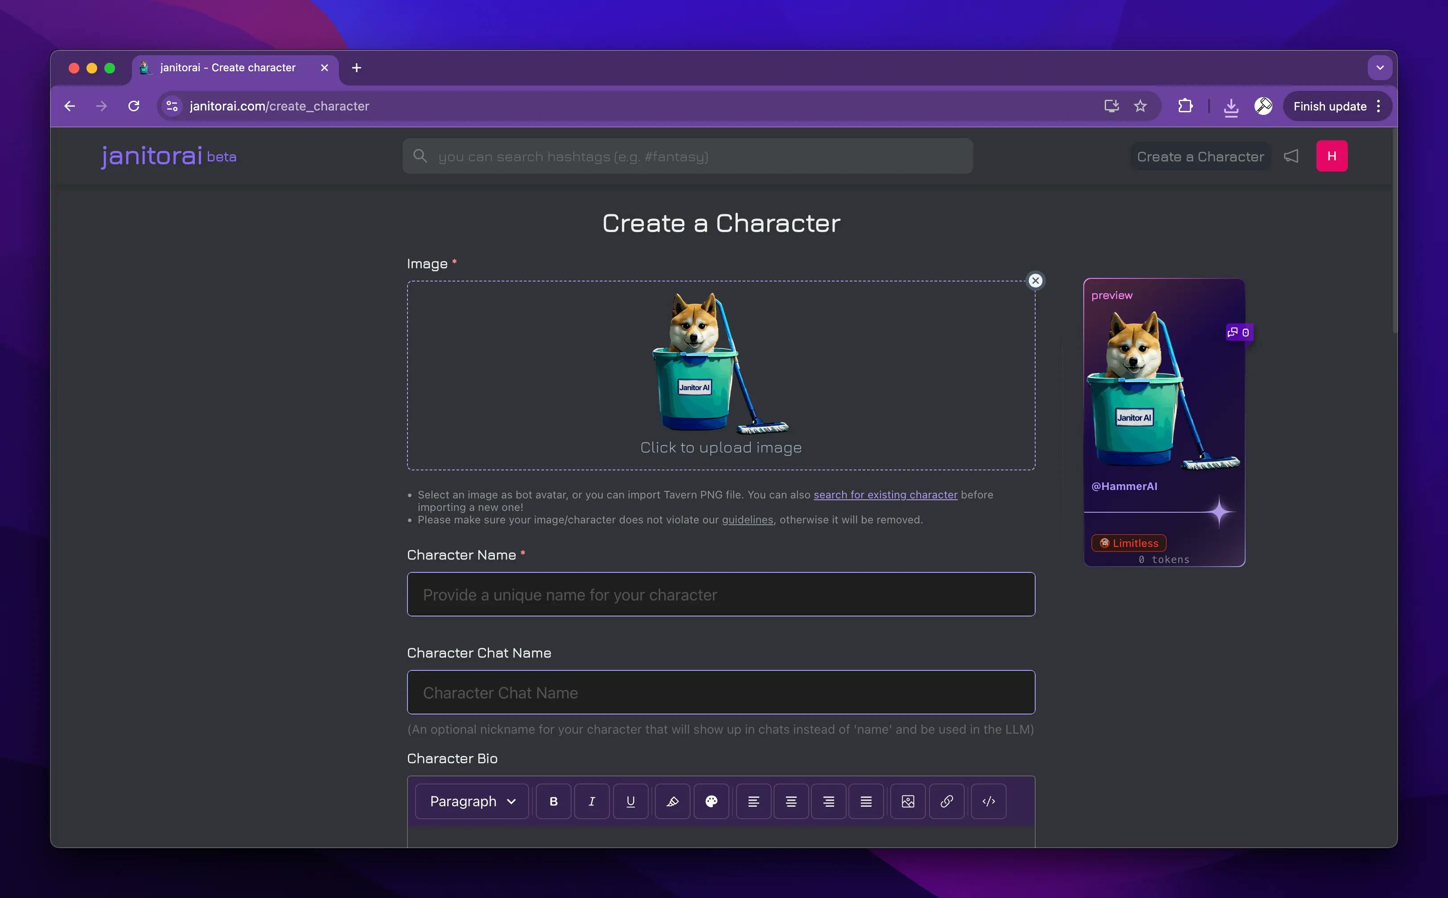
Task: Center-align text in the Character Bio
Action: (790, 801)
